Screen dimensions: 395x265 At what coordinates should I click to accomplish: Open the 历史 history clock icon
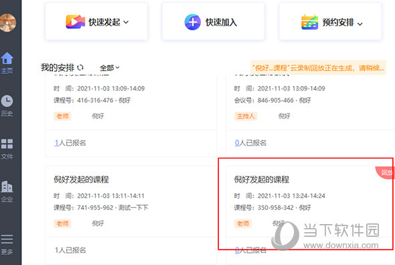[x=7, y=101]
